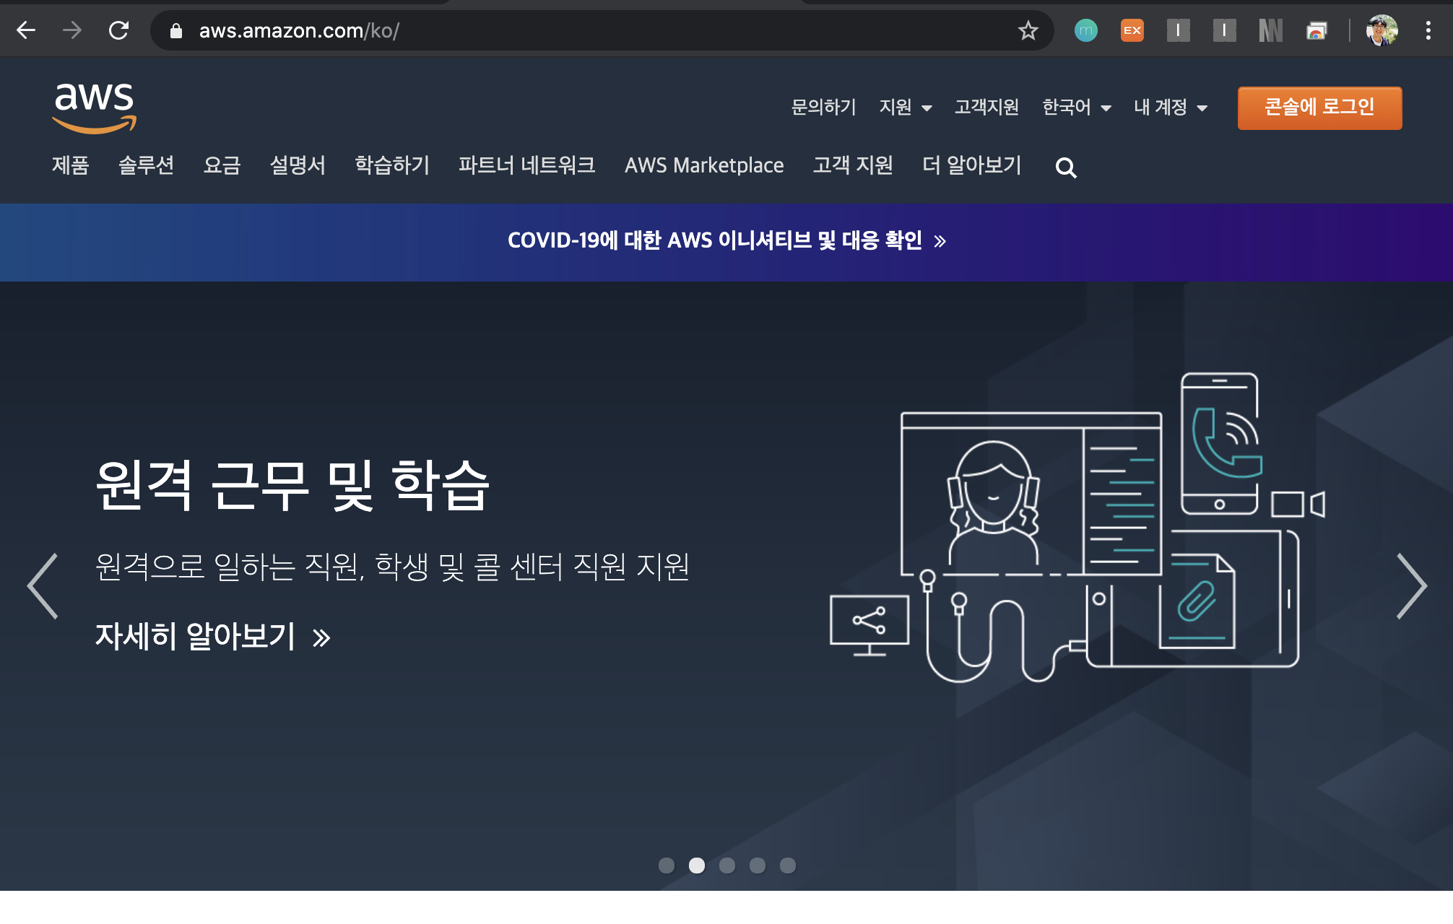Select the fifth carousel dot

(787, 865)
